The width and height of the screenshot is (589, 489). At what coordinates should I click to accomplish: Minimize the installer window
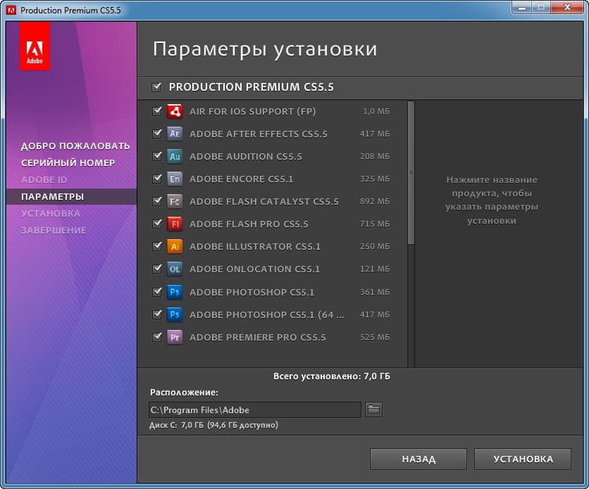click(x=522, y=8)
